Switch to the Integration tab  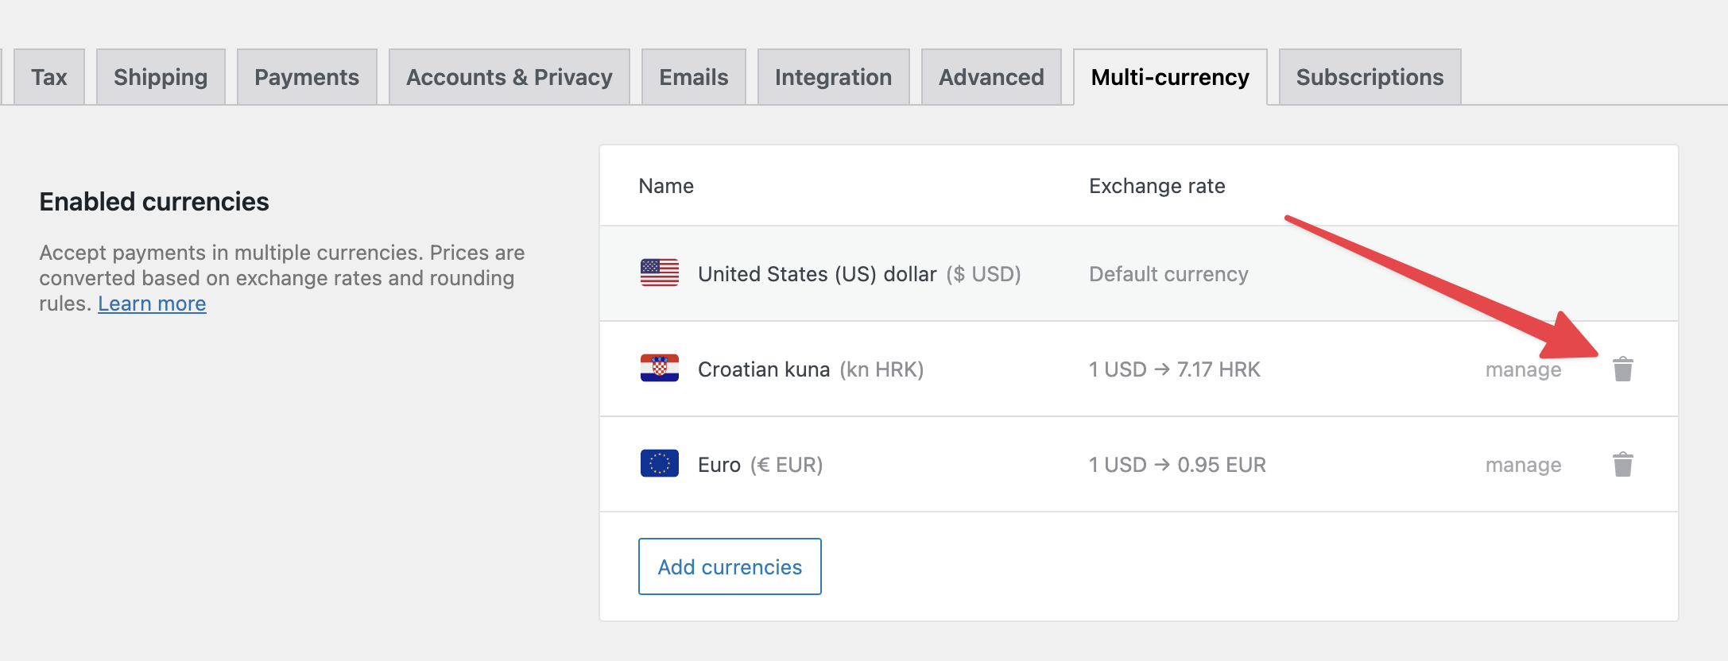click(833, 77)
